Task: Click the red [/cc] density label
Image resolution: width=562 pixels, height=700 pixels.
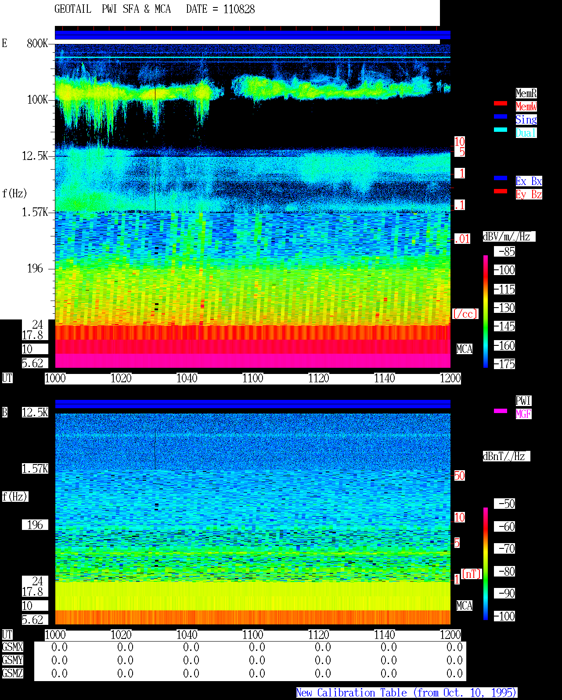Action: tap(465, 314)
